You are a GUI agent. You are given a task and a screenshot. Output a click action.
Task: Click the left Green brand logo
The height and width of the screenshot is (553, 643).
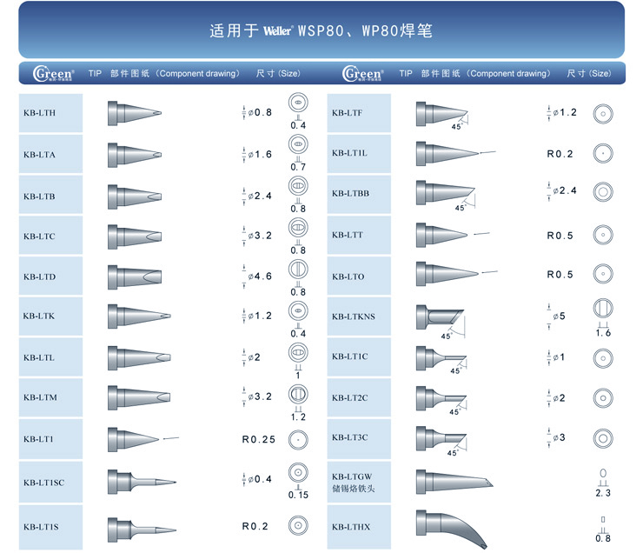click(x=53, y=74)
